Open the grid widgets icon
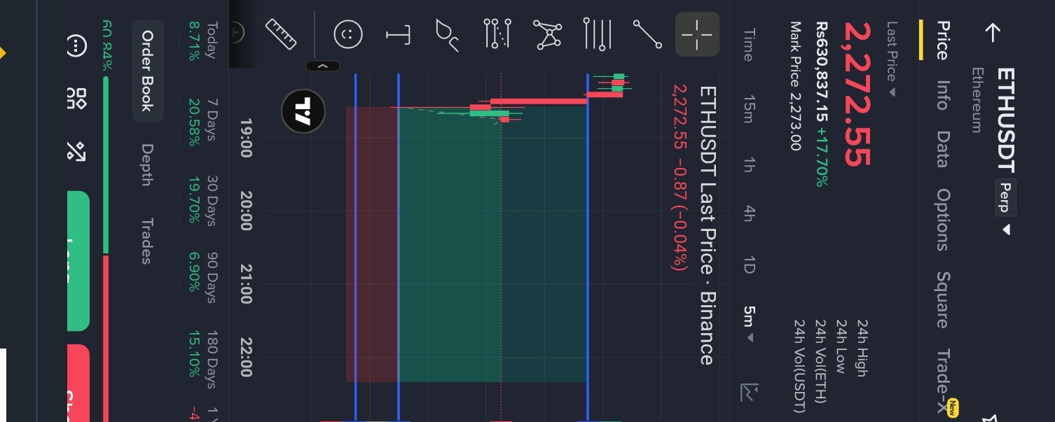This screenshot has height=422, width=1055. point(76,98)
